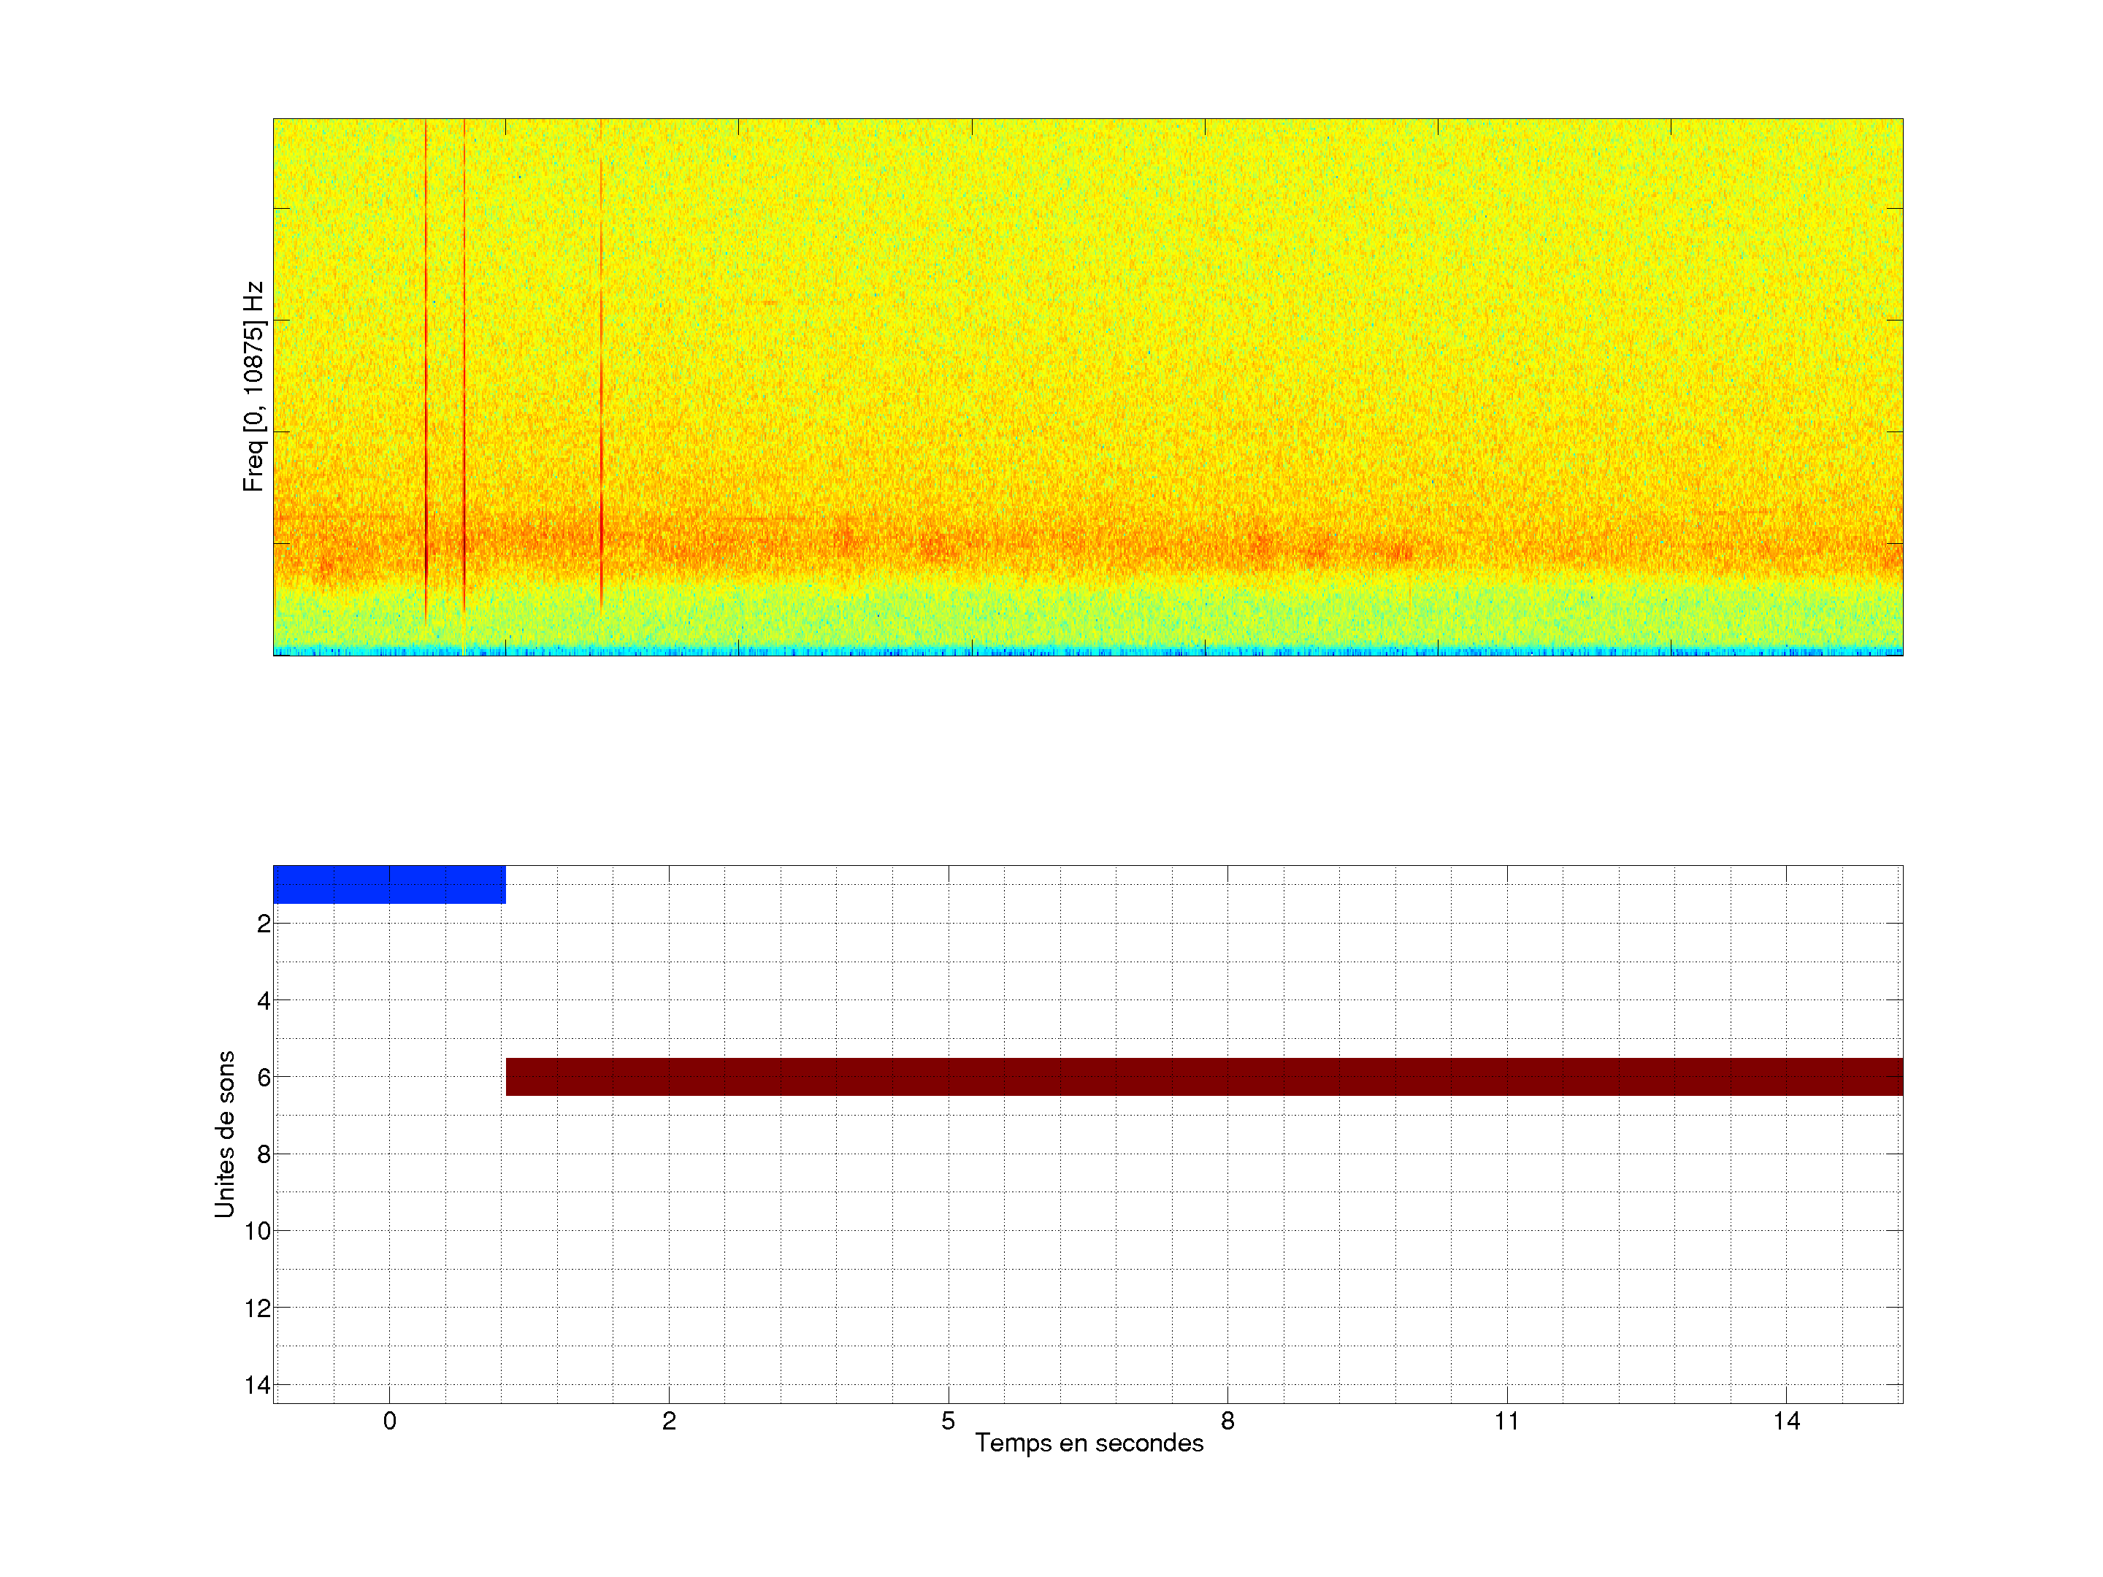Click the dark red bar at unit 6

[x=1203, y=1076]
